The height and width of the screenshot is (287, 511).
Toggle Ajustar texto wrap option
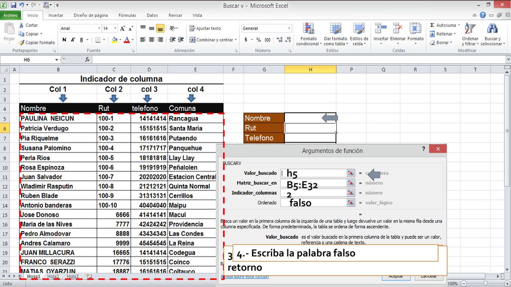pos(205,28)
